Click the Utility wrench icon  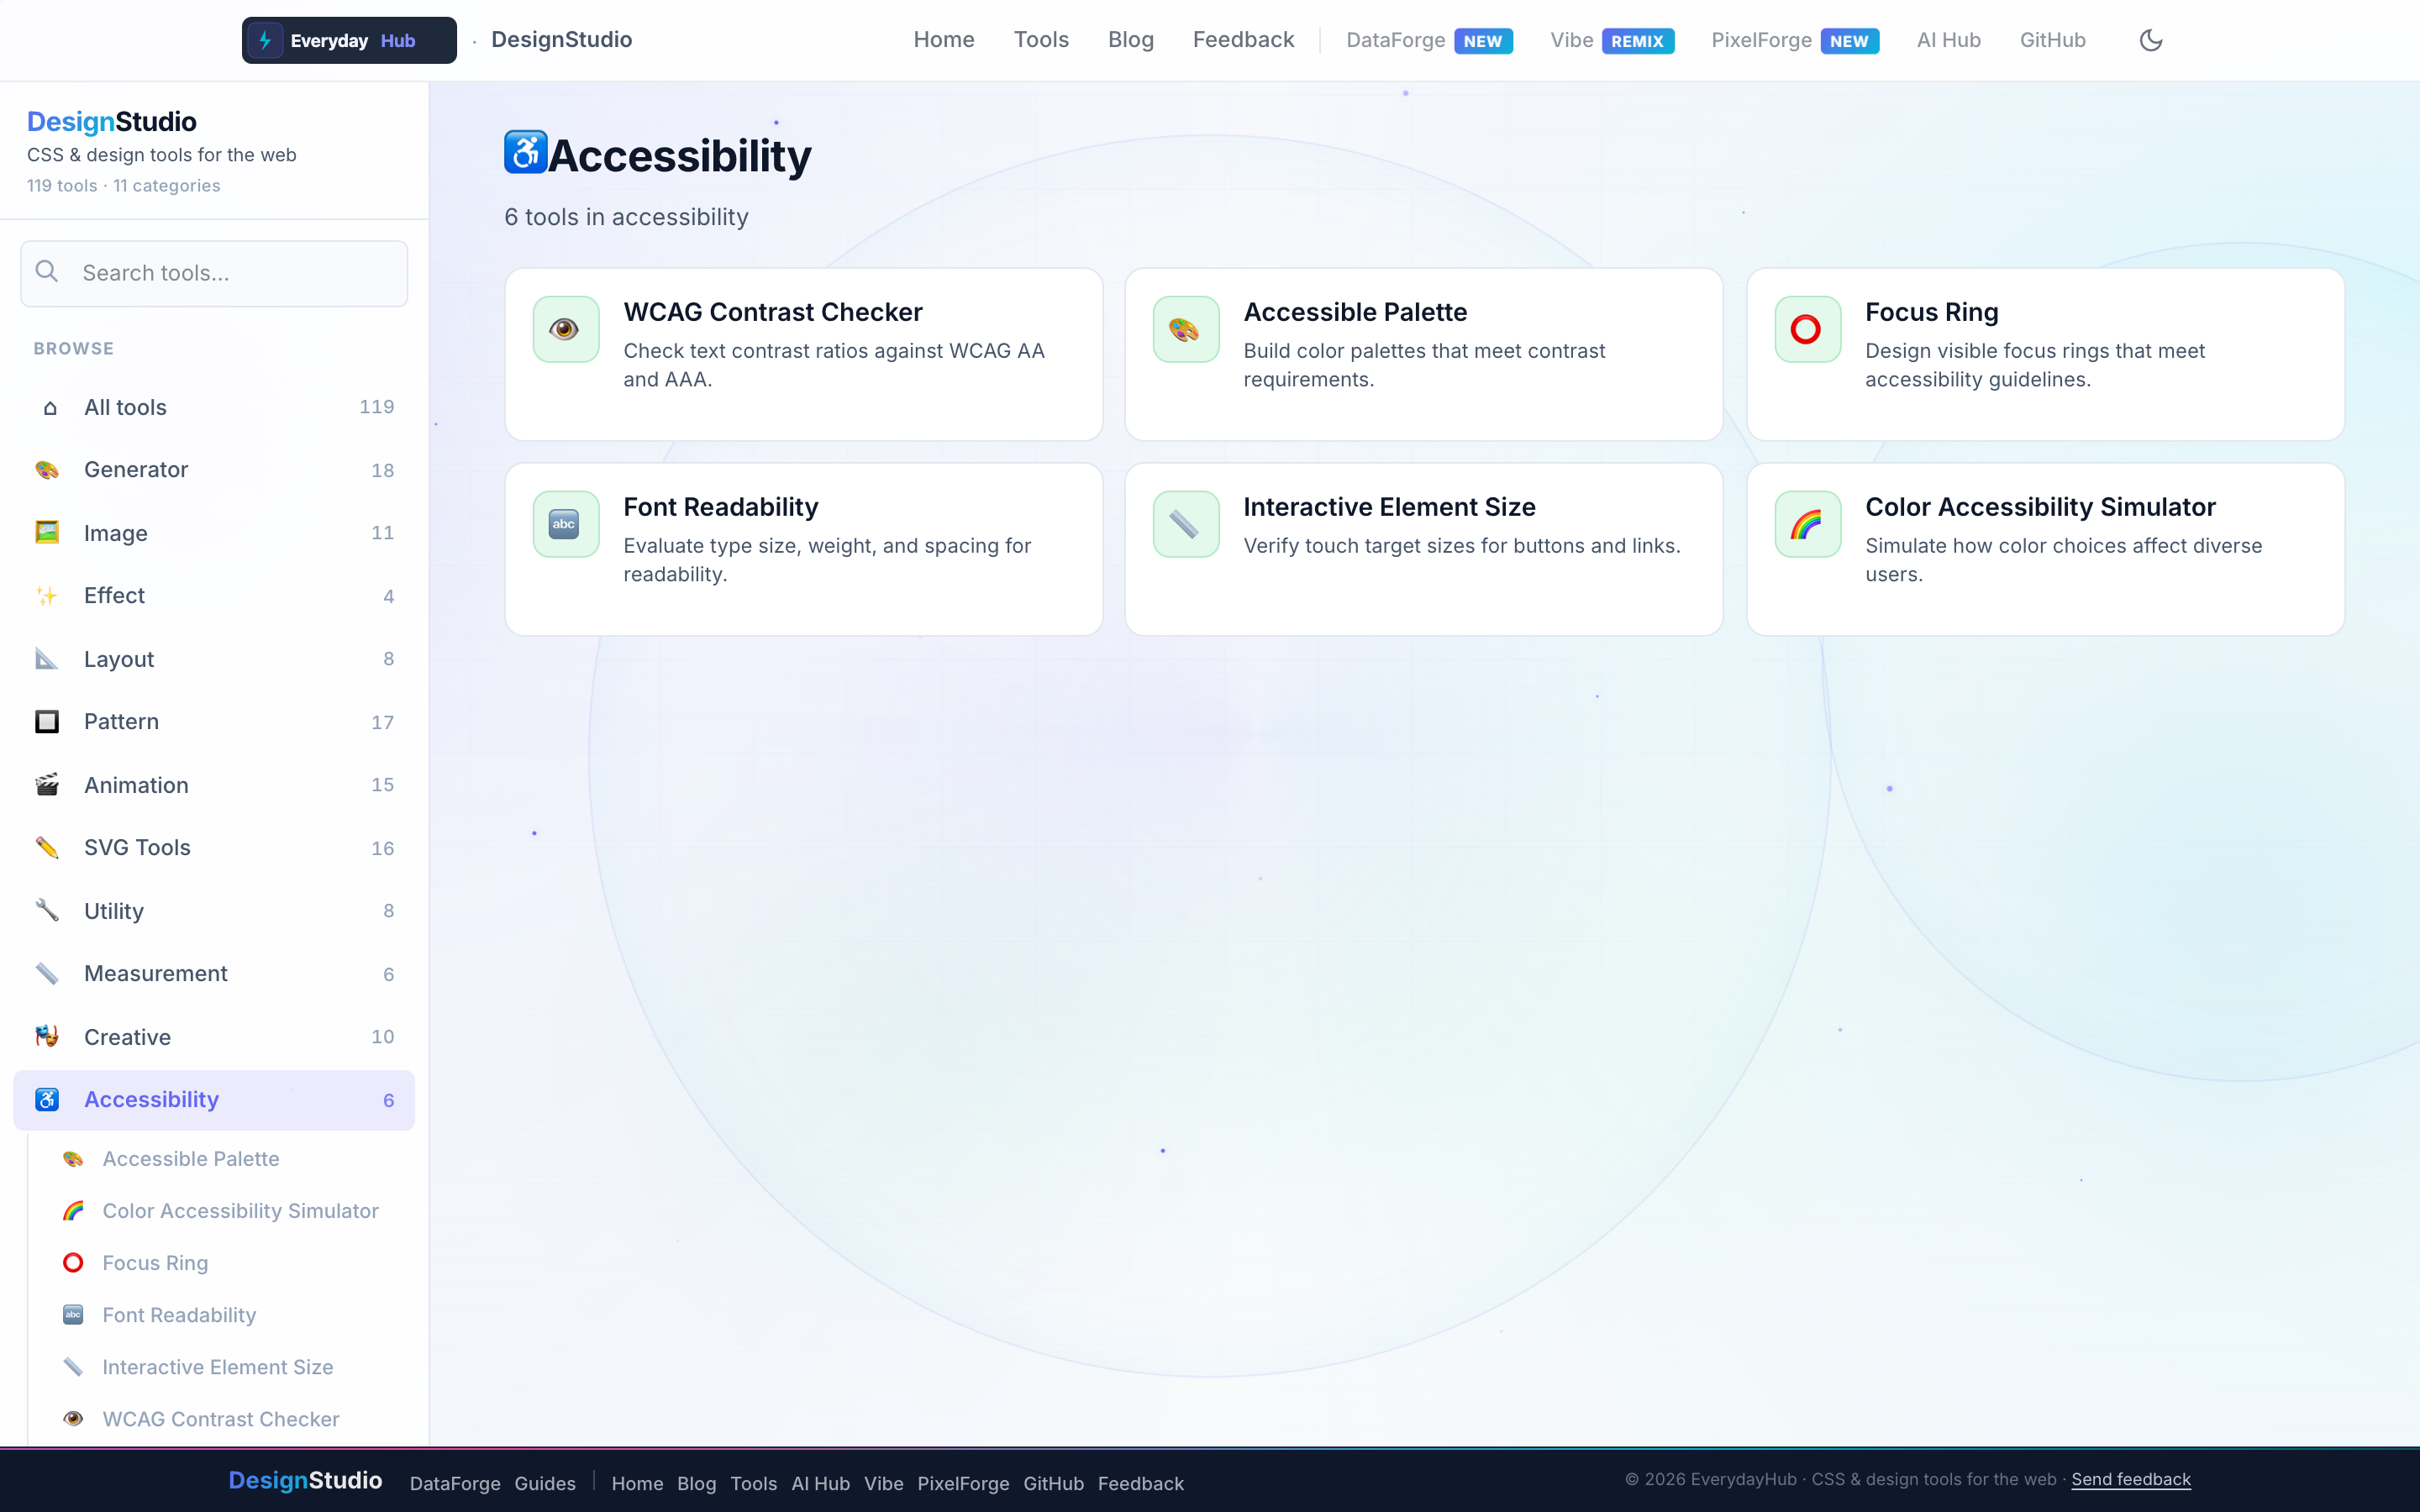47,911
